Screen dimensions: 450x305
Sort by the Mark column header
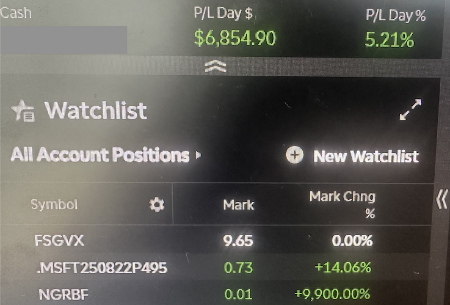click(x=239, y=205)
